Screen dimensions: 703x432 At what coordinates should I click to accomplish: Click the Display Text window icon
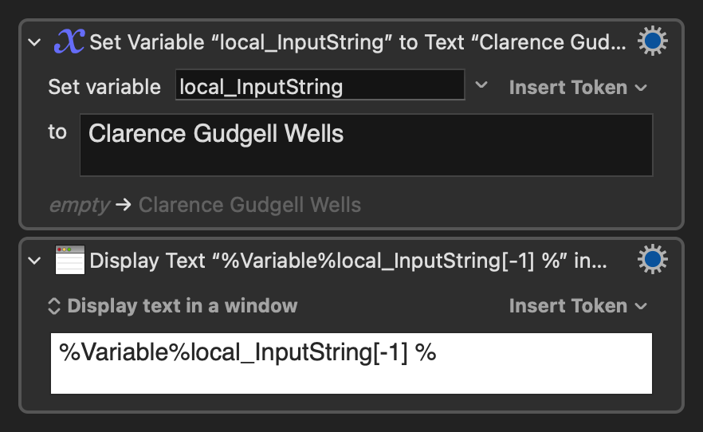(70, 260)
